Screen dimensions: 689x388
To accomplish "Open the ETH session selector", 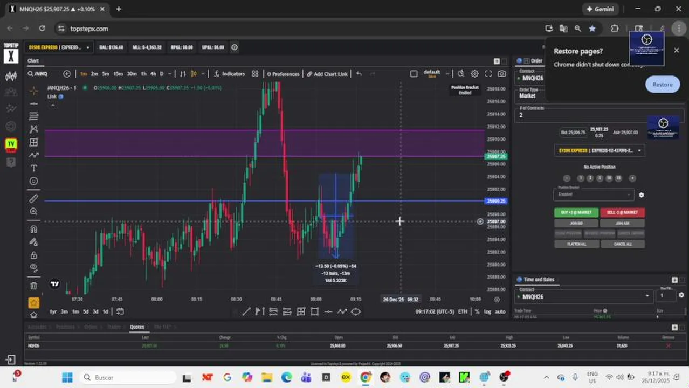I will [463, 311].
